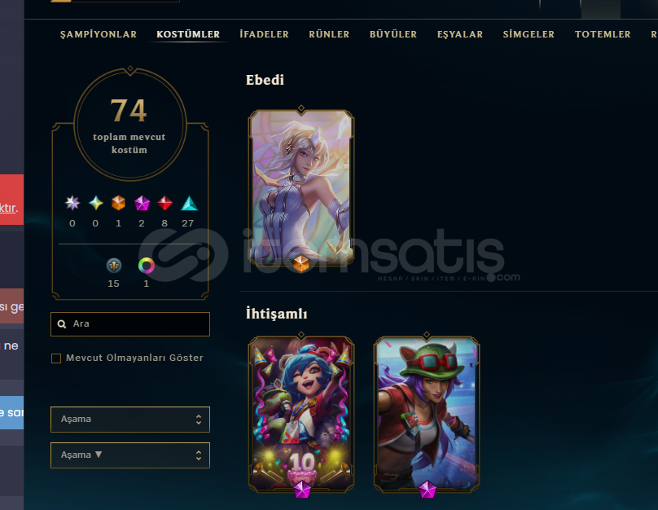Viewport: 658px width, 510px height.
Task: Enable Mevcut Olmayanları Göster checkbox
Action: point(56,358)
